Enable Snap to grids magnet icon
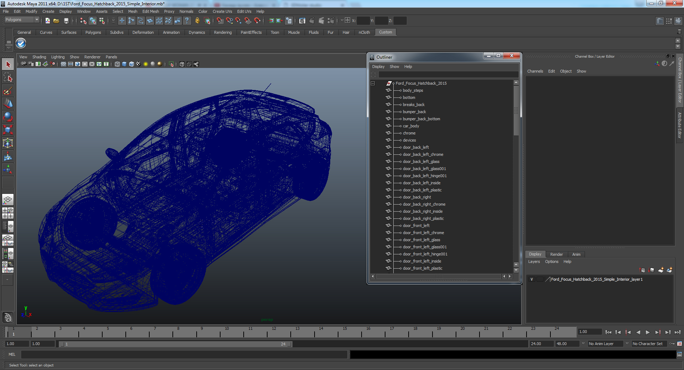This screenshot has width=684, height=370. (220, 21)
